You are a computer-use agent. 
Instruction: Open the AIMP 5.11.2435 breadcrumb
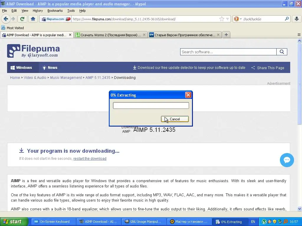tap(98, 78)
